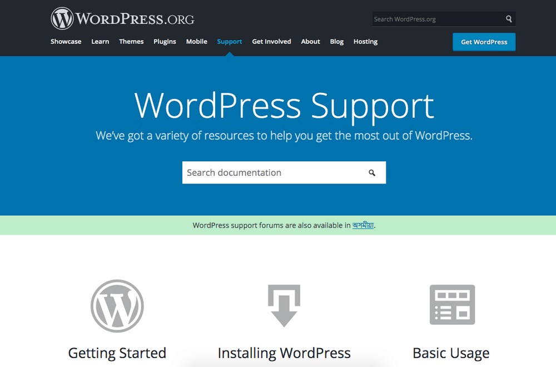Click the documentation search magnifier icon
Viewport: 556px width, 367px height.
[371, 173]
